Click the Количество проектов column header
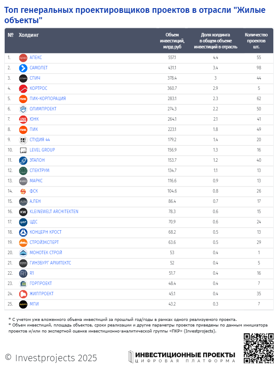Viewport: 278px width, 368px height. 256,41
